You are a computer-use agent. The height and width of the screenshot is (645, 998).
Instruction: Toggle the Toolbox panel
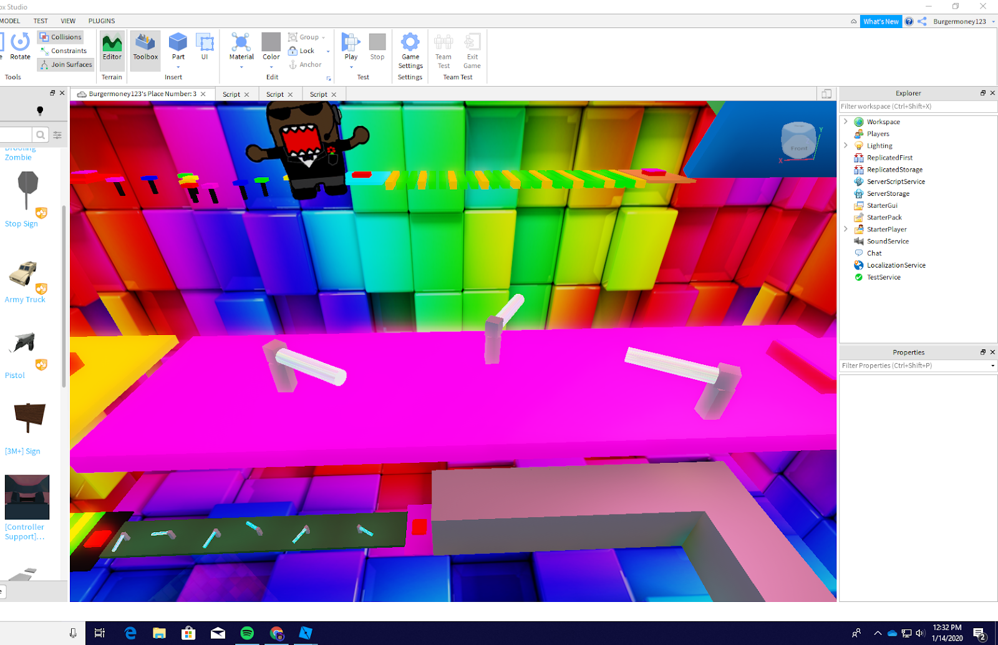[x=145, y=47]
